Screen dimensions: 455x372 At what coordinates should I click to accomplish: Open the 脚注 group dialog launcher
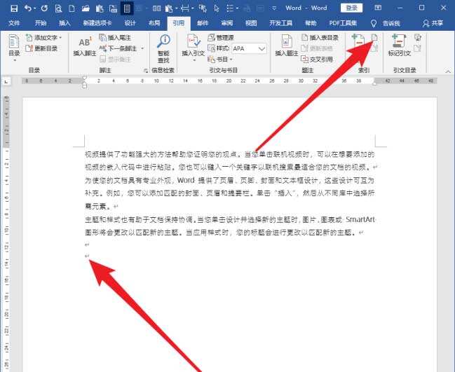pos(146,71)
